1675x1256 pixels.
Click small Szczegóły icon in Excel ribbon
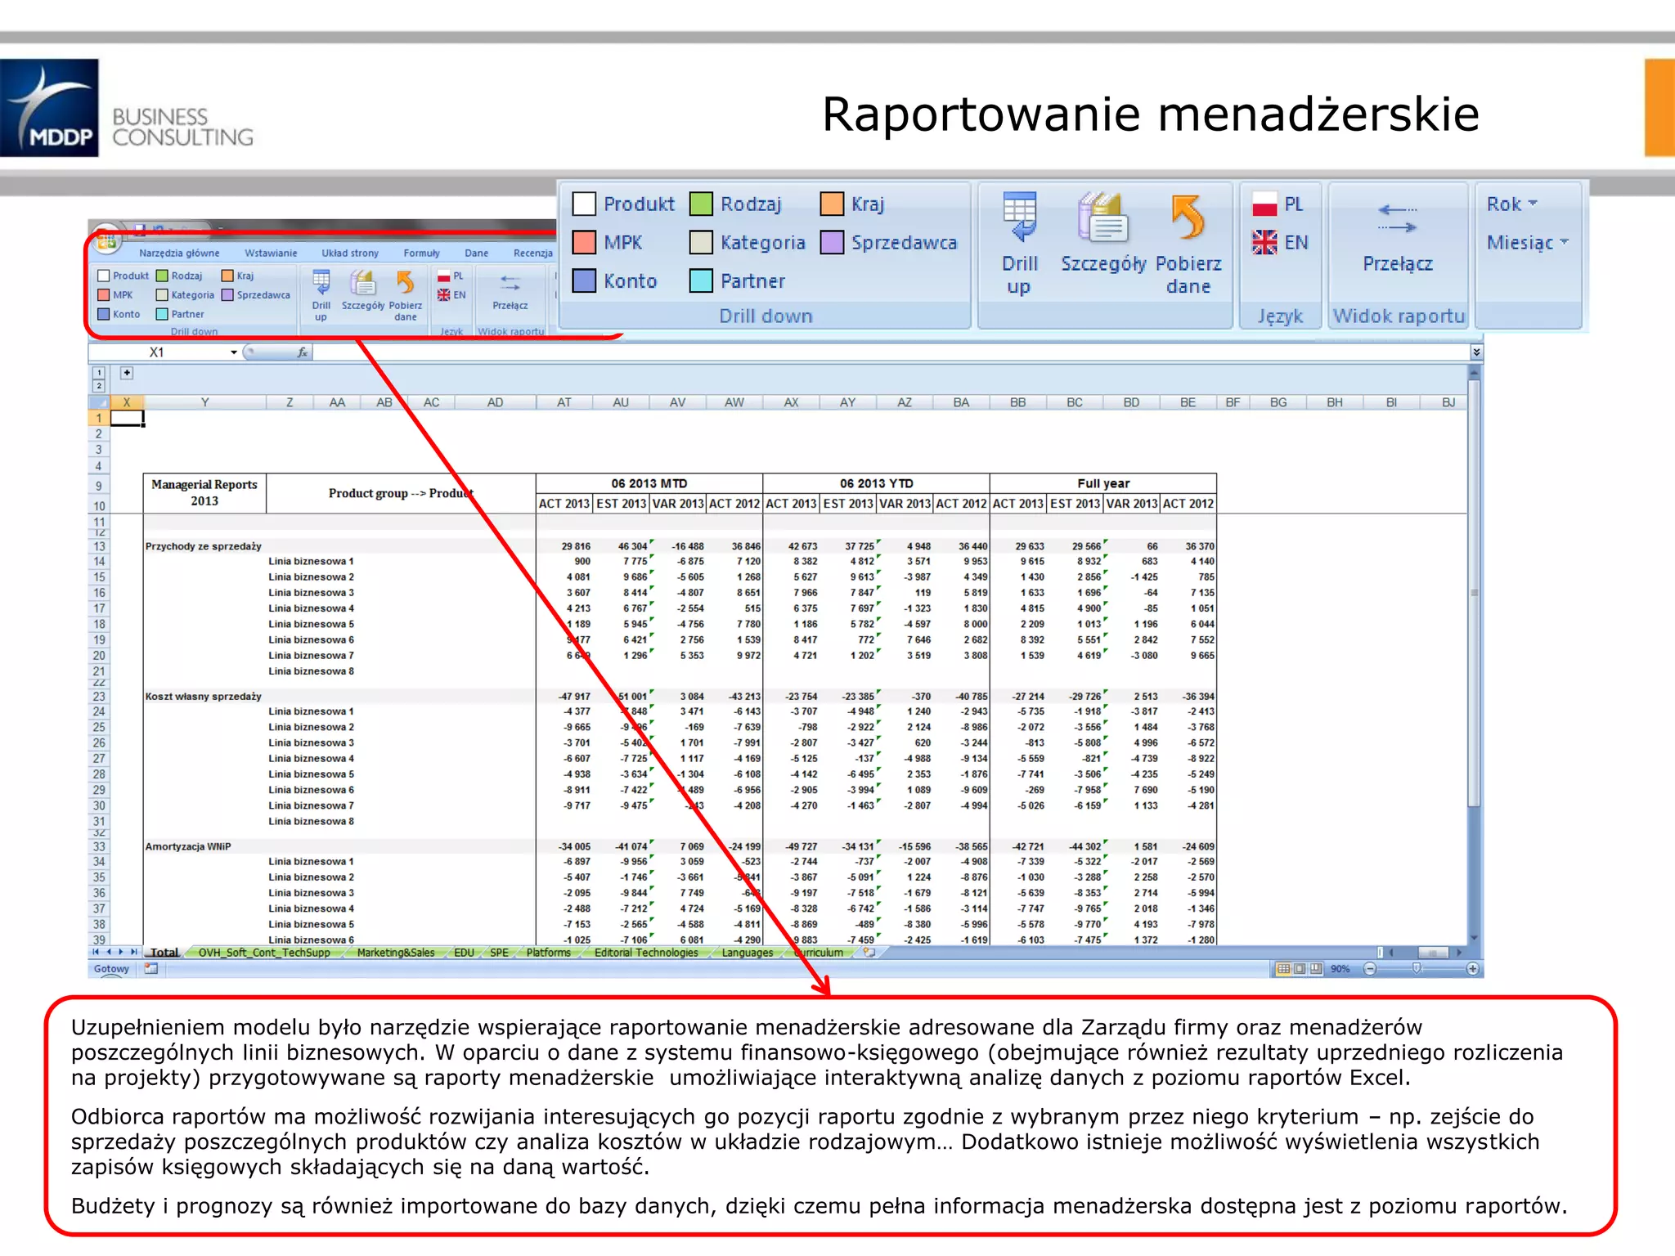point(362,283)
